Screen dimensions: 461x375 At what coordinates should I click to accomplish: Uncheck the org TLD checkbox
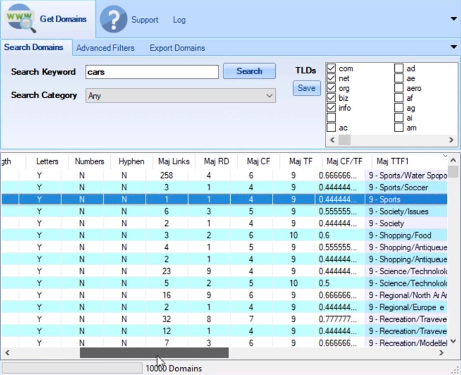click(x=331, y=88)
